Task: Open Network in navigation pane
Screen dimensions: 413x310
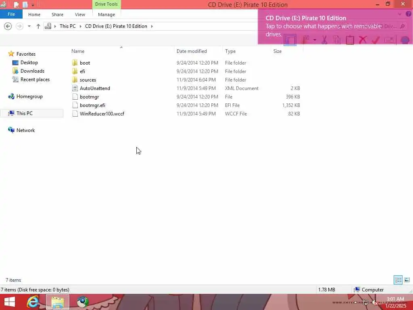Action: pyautogui.click(x=25, y=130)
